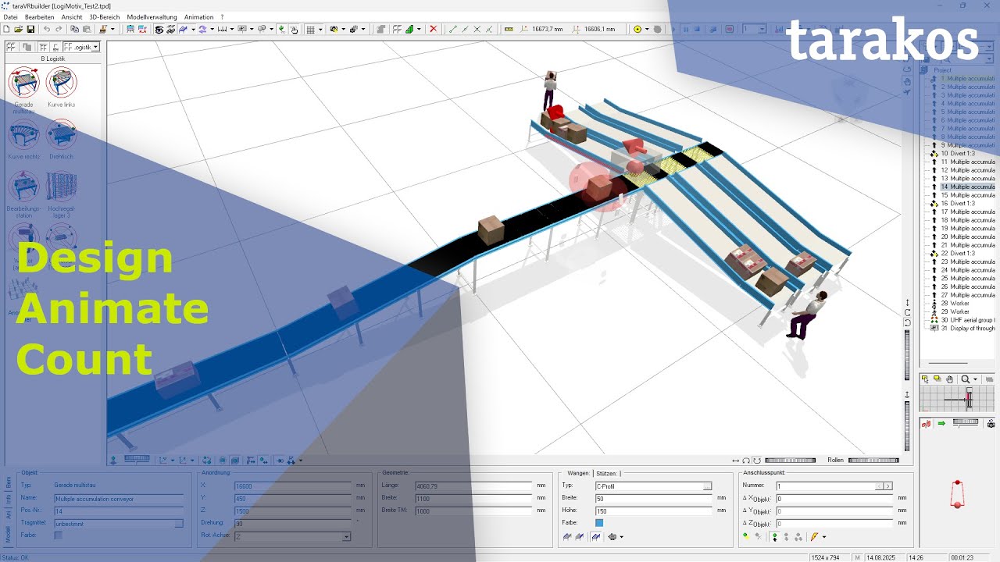Screen dimensions: 1000x562
Task: Select tree item 28 Worker
Action: (x=955, y=304)
